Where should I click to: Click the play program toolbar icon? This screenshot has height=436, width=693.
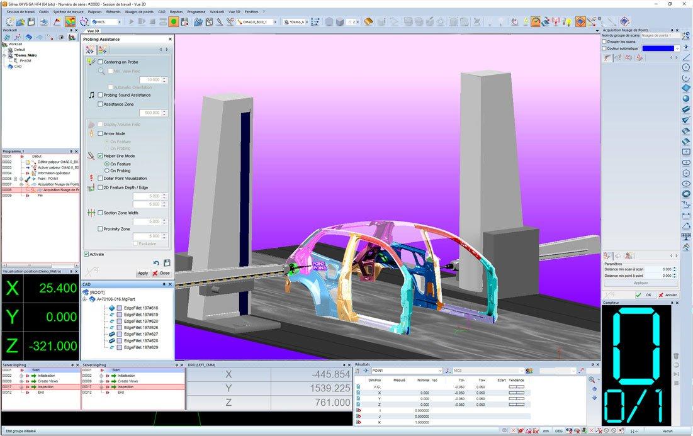132,21
